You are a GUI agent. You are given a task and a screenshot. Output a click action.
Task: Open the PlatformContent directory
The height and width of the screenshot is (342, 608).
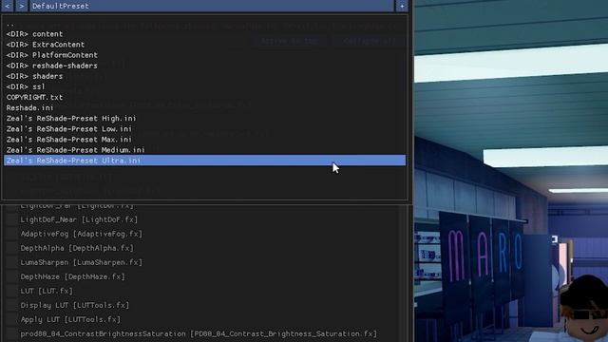(x=205, y=55)
